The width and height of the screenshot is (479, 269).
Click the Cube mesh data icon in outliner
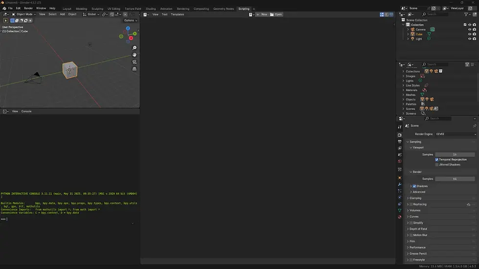tap(429, 34)
